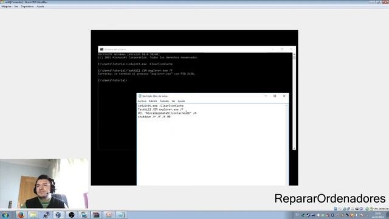Open the Máquina menu in VirtualBox
Viewport: 389px width, 219px height.
click(x=6, y=7)
